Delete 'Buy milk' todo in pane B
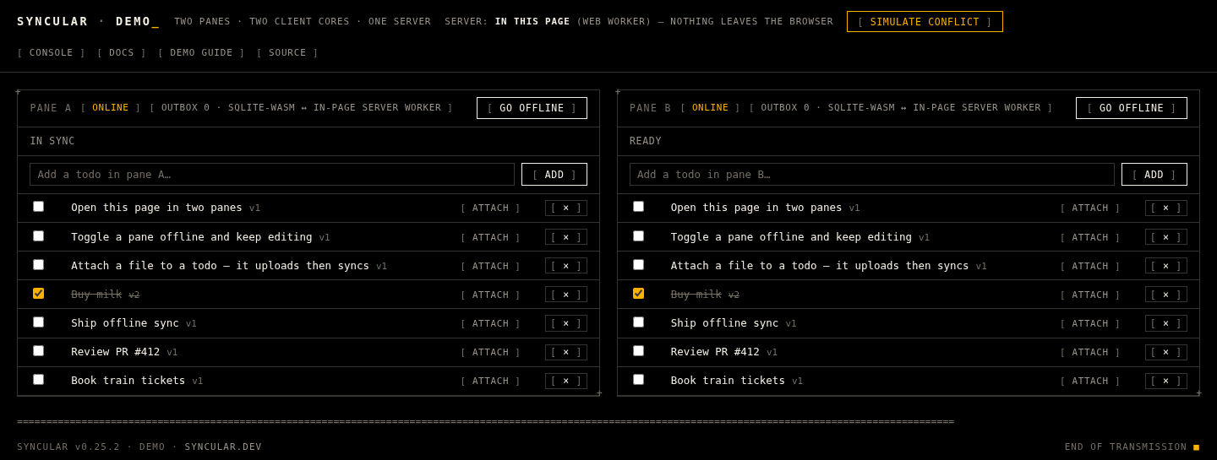Screen dimensions: 1217x460 tap(1166, 294)
